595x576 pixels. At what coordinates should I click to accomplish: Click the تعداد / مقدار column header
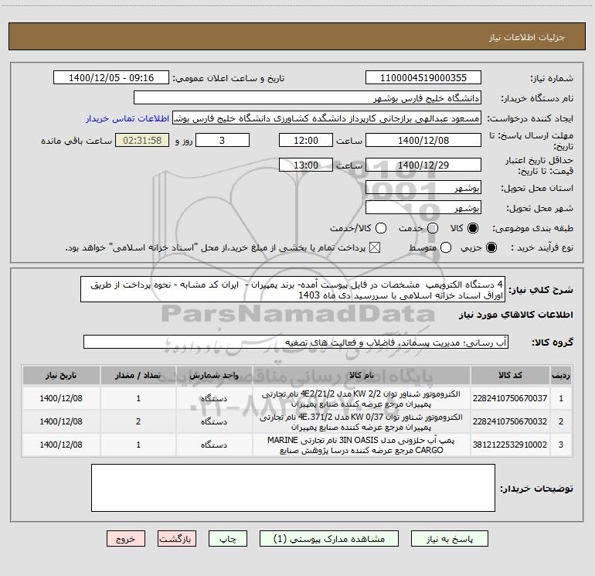click(138, 375)
